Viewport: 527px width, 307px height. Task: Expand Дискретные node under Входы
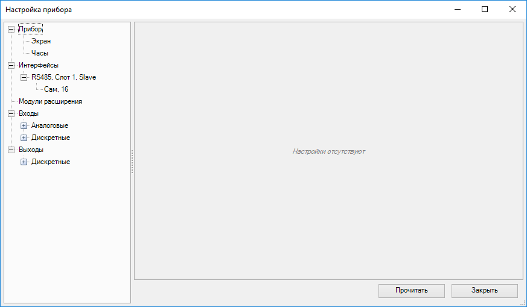24,138
